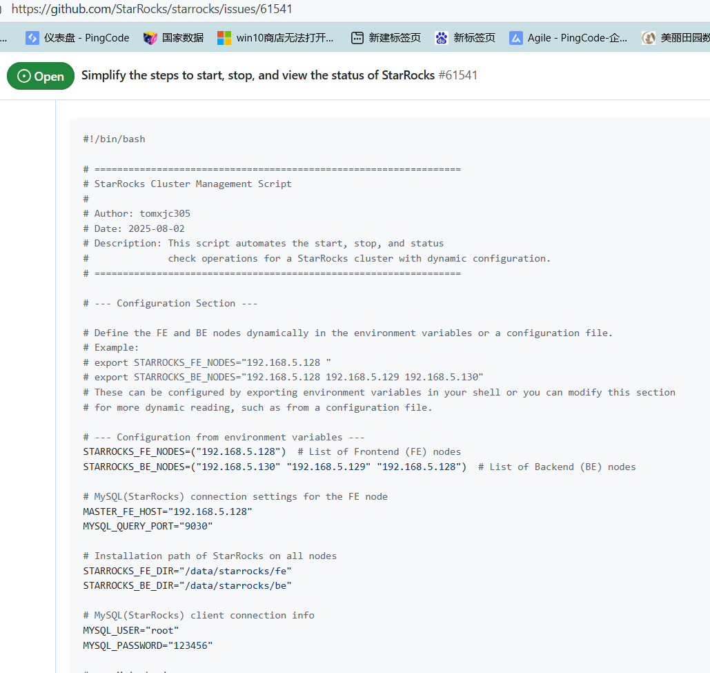This screenshot has width=710, height=673.
Task: Click the 'Description: This script automates' line
Action: [x=264, y=243]
